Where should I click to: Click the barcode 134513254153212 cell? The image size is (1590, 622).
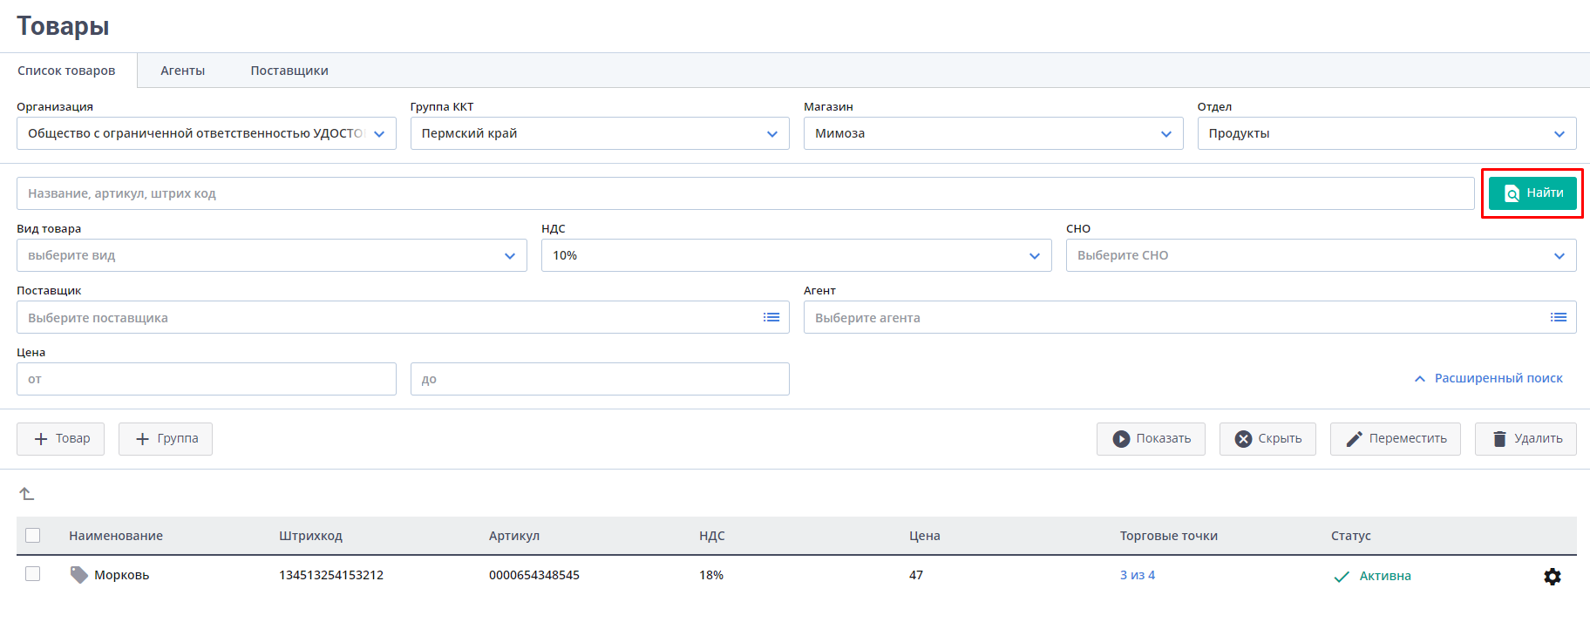(331, 575)
